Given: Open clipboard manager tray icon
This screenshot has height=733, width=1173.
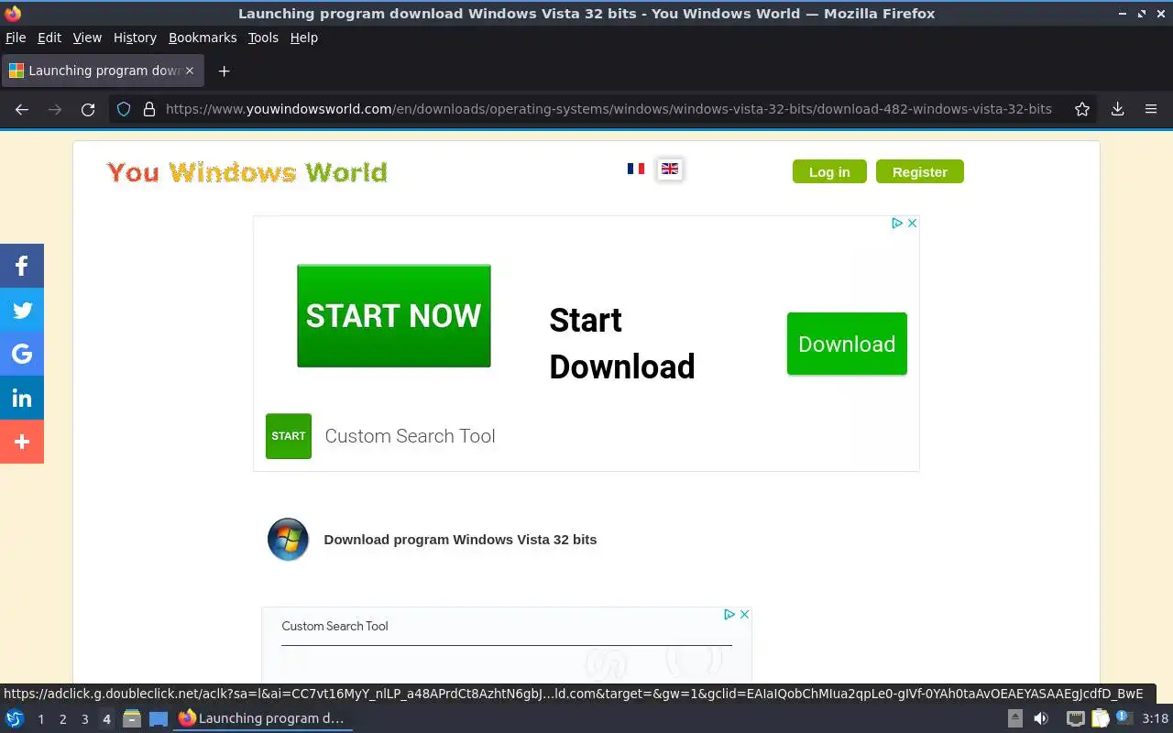Looking at the screenshot, I should pyautogui.click(x=1100, y=718).
